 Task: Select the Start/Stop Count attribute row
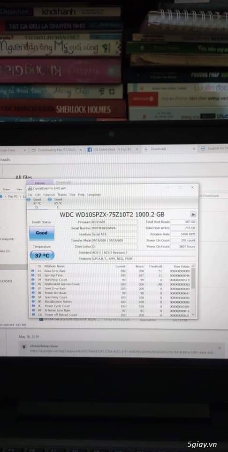(111, 280)
